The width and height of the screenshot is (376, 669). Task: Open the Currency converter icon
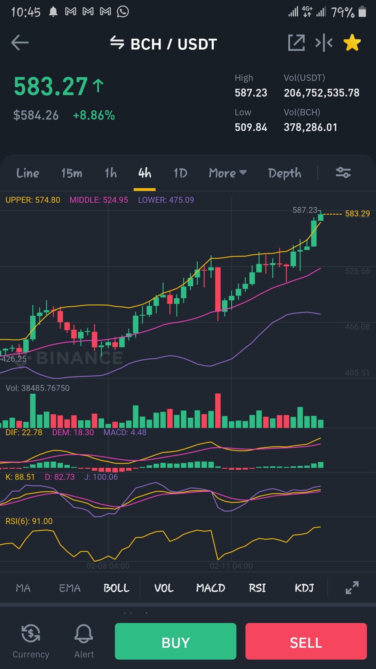pyautogui.click(x=31, y=633)
